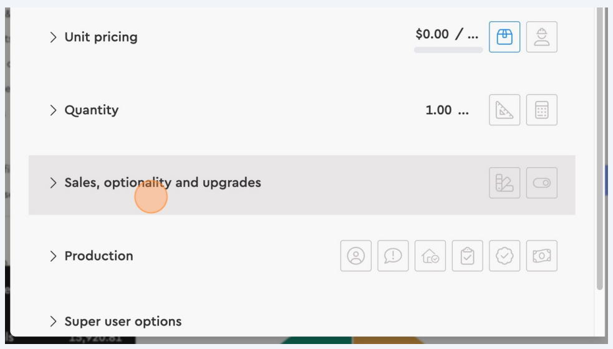
Task: Click the color swatches selections icon
Action: (504, 183)
